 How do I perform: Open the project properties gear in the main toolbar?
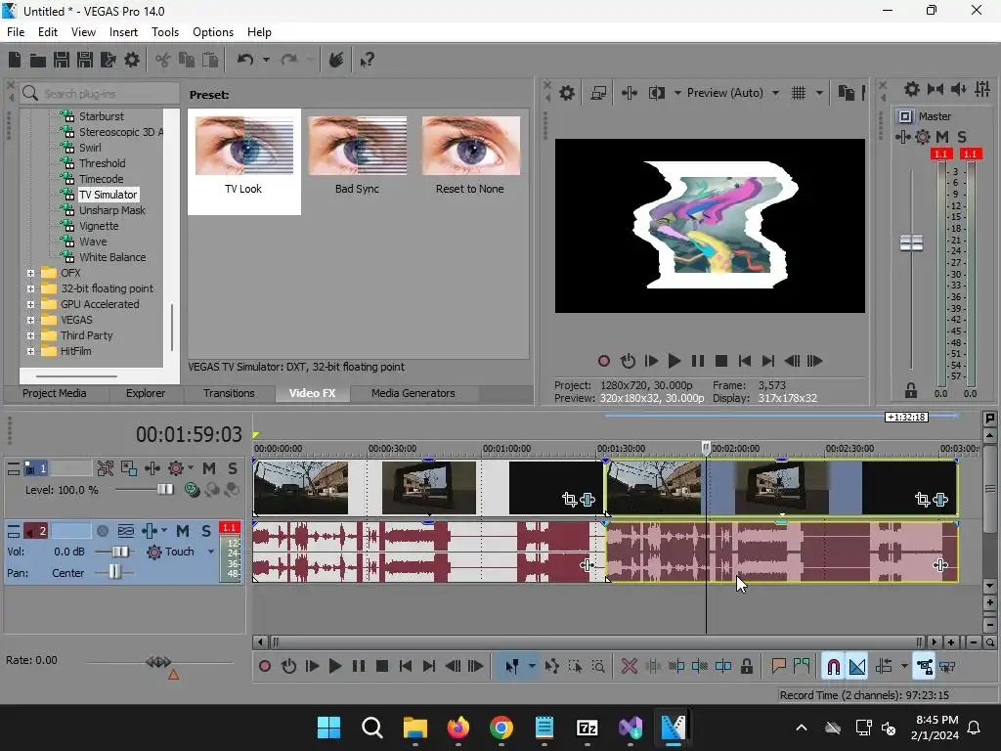pos(132,60)
